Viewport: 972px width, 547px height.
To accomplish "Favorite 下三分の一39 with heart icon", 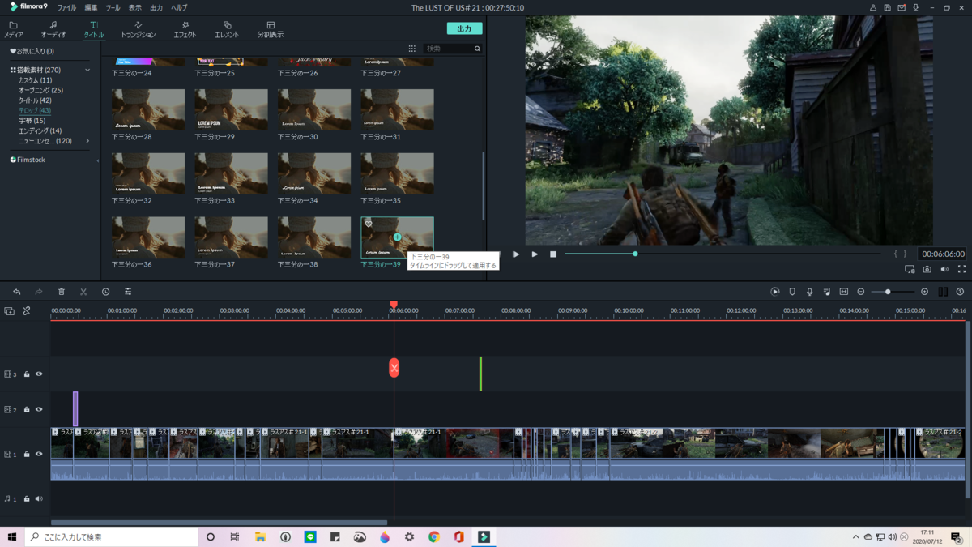I will click(x=369, y=224).
